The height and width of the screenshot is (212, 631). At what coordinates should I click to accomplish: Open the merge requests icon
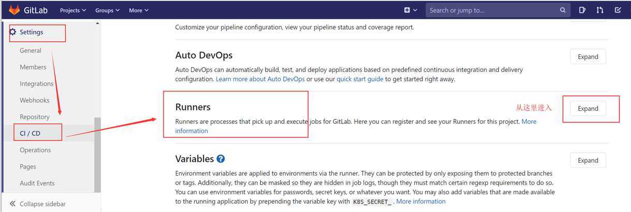coord(600,10)
